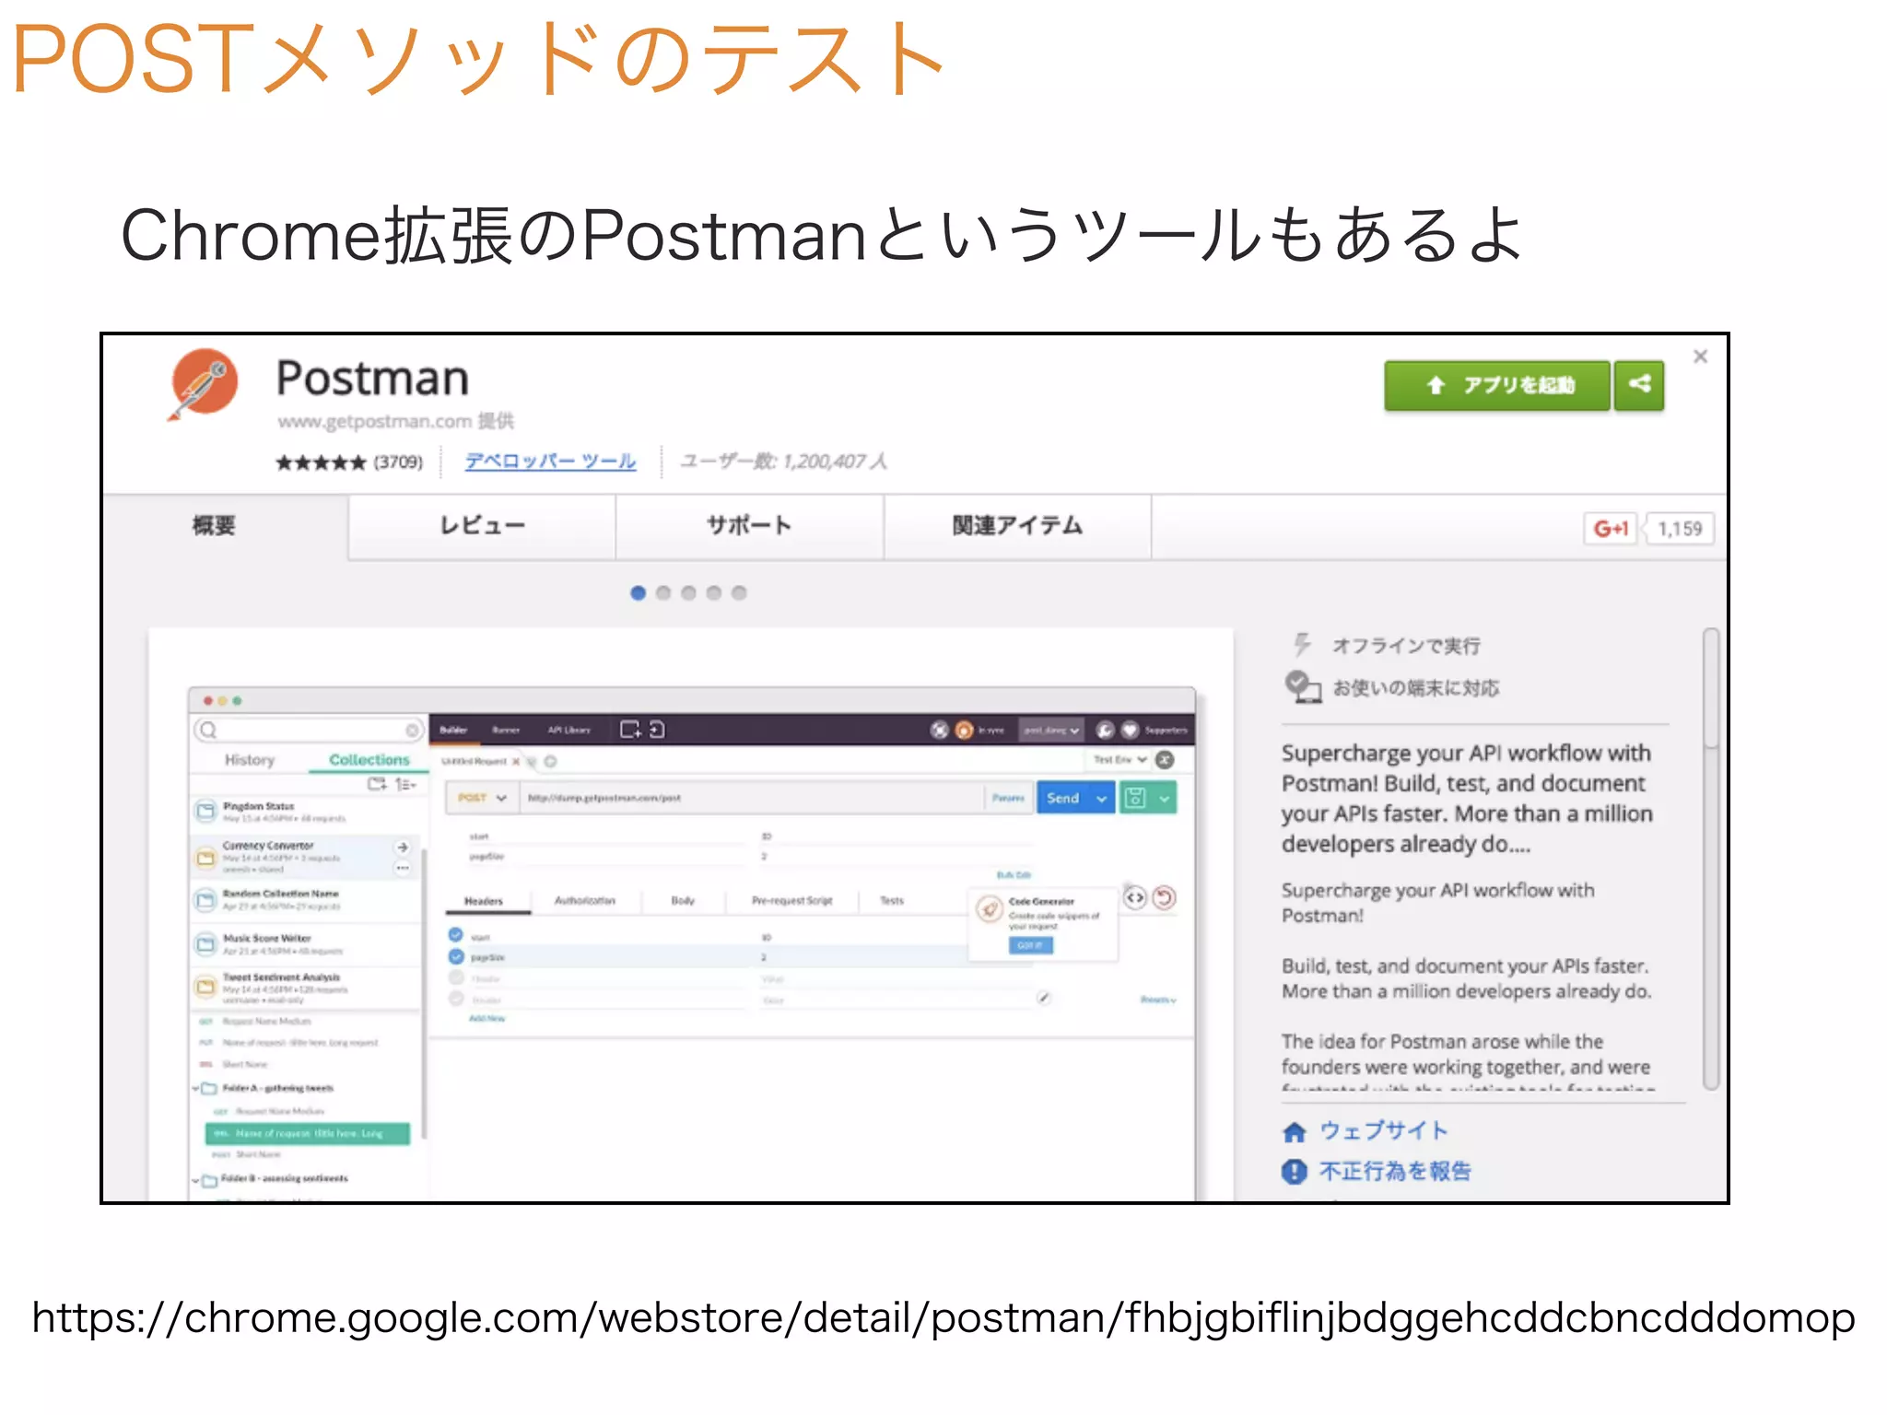Image resolution: width=1887 pixels, height=1415 pixels.
Task: Click the new window icon in Postman header
Action: tap(630, 730)
